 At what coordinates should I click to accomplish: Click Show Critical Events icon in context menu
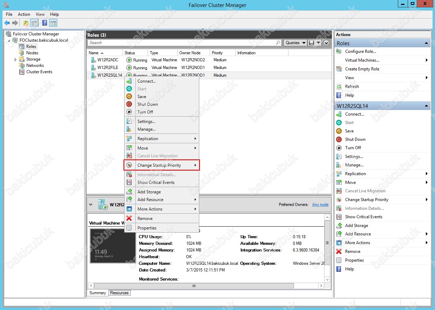pyautogui.click(x=129, y=182)
